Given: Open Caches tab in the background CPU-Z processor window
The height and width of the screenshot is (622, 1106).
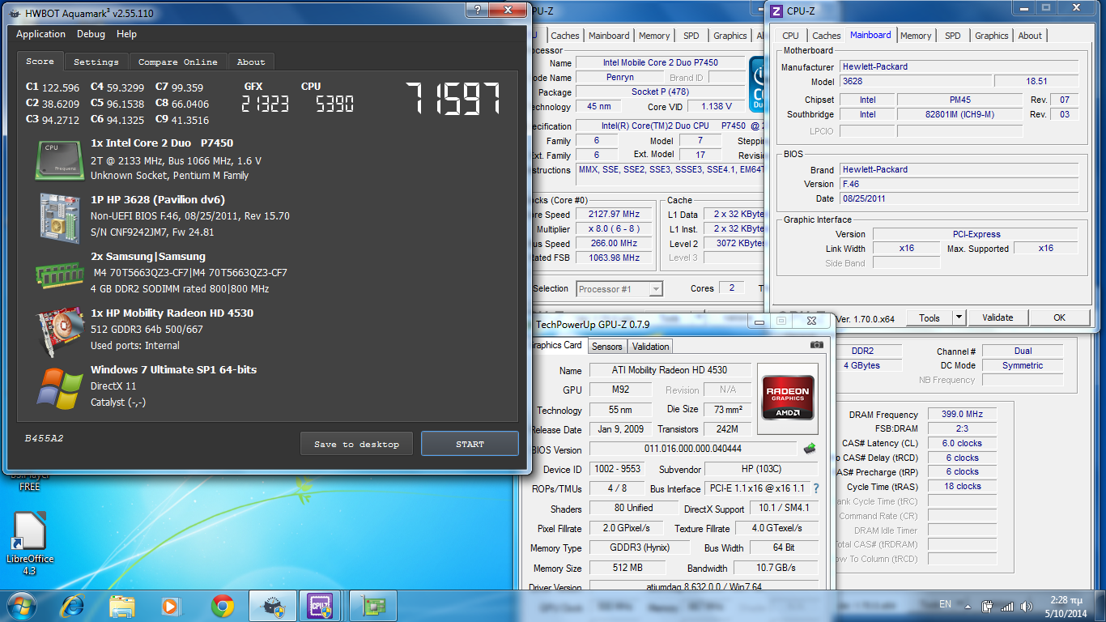Looking at the screenshot, I should [x=565, y=36].
